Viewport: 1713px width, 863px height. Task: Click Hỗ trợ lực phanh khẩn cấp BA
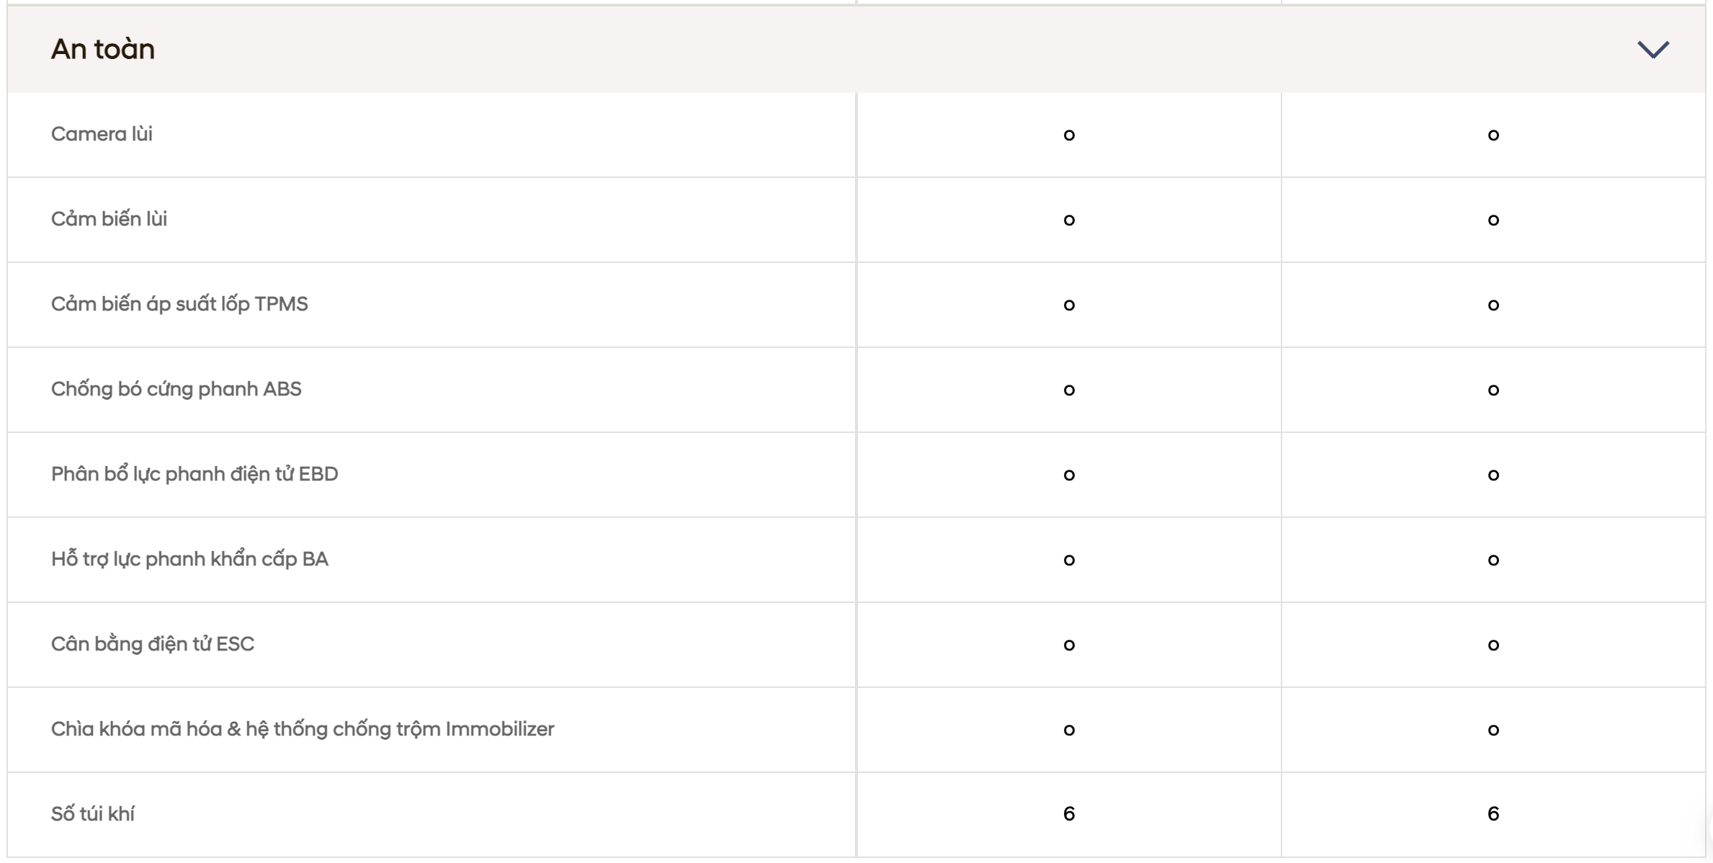[189, 559]
